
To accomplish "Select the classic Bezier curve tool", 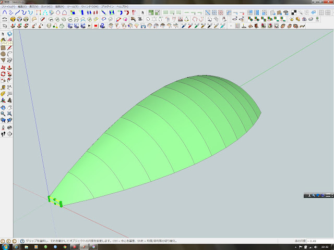I will pyautogui.click(x=5, y=12).
